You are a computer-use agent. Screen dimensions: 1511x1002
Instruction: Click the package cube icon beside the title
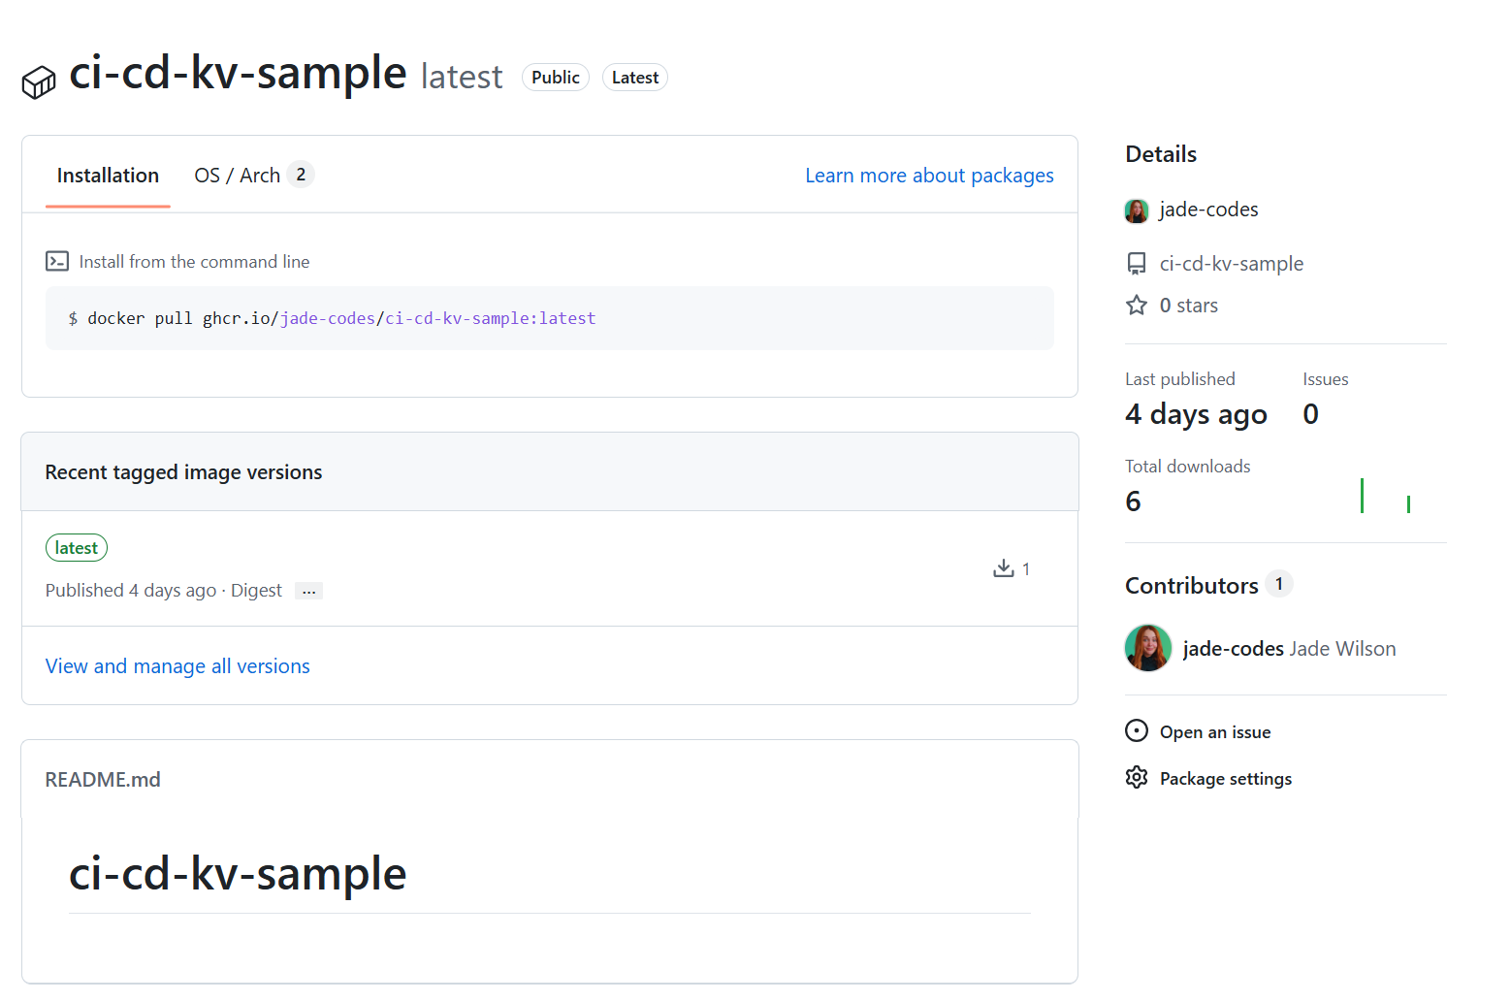[x=39, y=82]
